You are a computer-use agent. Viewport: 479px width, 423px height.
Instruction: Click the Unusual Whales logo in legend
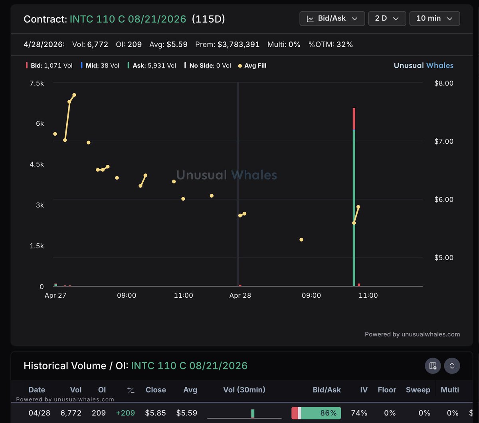(424, 65)
